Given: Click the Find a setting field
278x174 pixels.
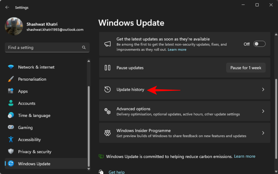Looking at the screenshot, I should click(43, 48).
